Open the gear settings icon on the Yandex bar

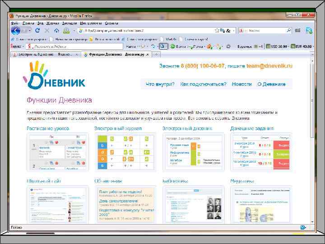tap(228, 47)
